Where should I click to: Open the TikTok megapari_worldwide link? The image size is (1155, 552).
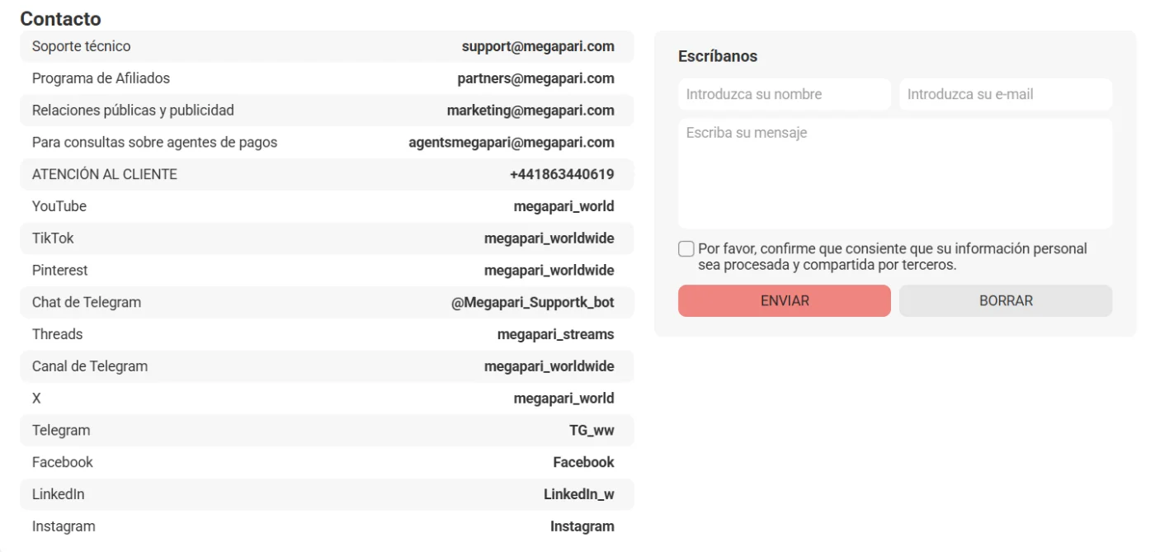tap(549, 238)
